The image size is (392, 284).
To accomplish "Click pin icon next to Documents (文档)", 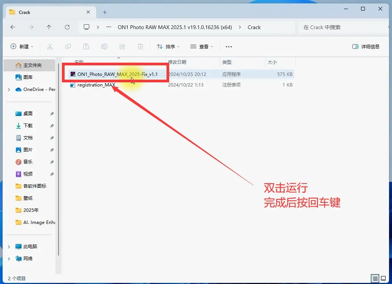I will coord(52,138).
